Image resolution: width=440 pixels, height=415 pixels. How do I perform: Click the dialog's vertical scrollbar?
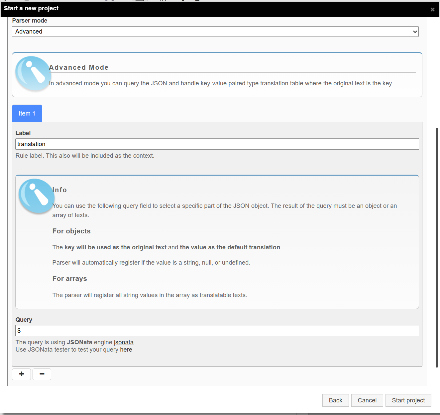437,247
